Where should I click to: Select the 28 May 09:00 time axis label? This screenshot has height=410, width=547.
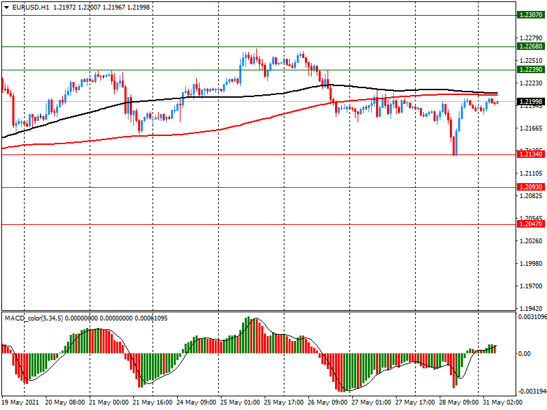coord(459,403)
